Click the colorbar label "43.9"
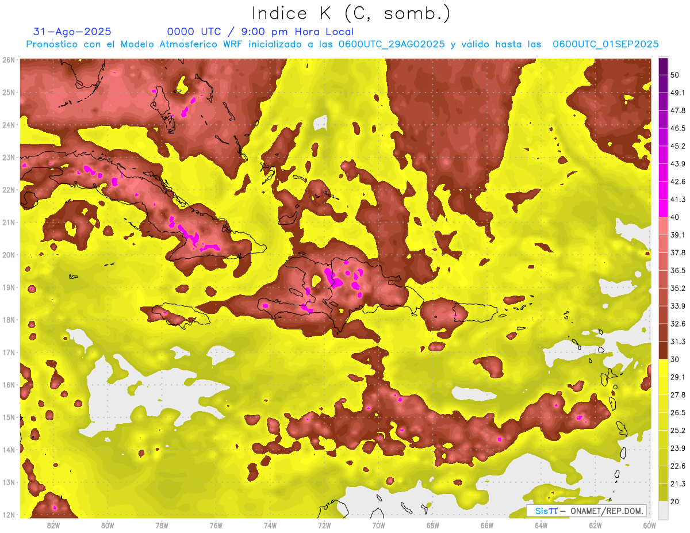 pyautogui.click(x=678, y=164)
